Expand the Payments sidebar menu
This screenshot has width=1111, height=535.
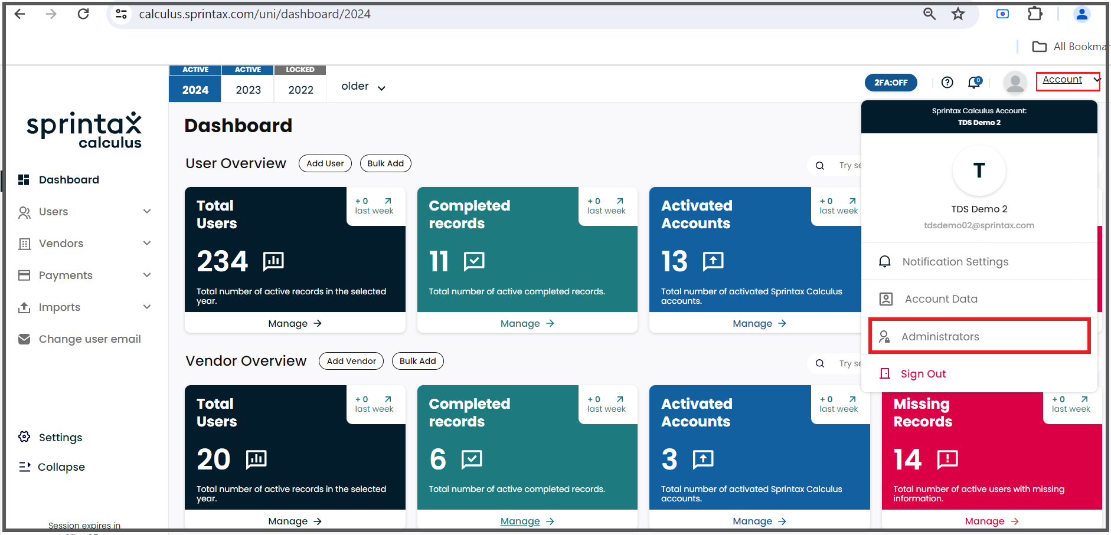pyautogui.click(x=84, y=275)
